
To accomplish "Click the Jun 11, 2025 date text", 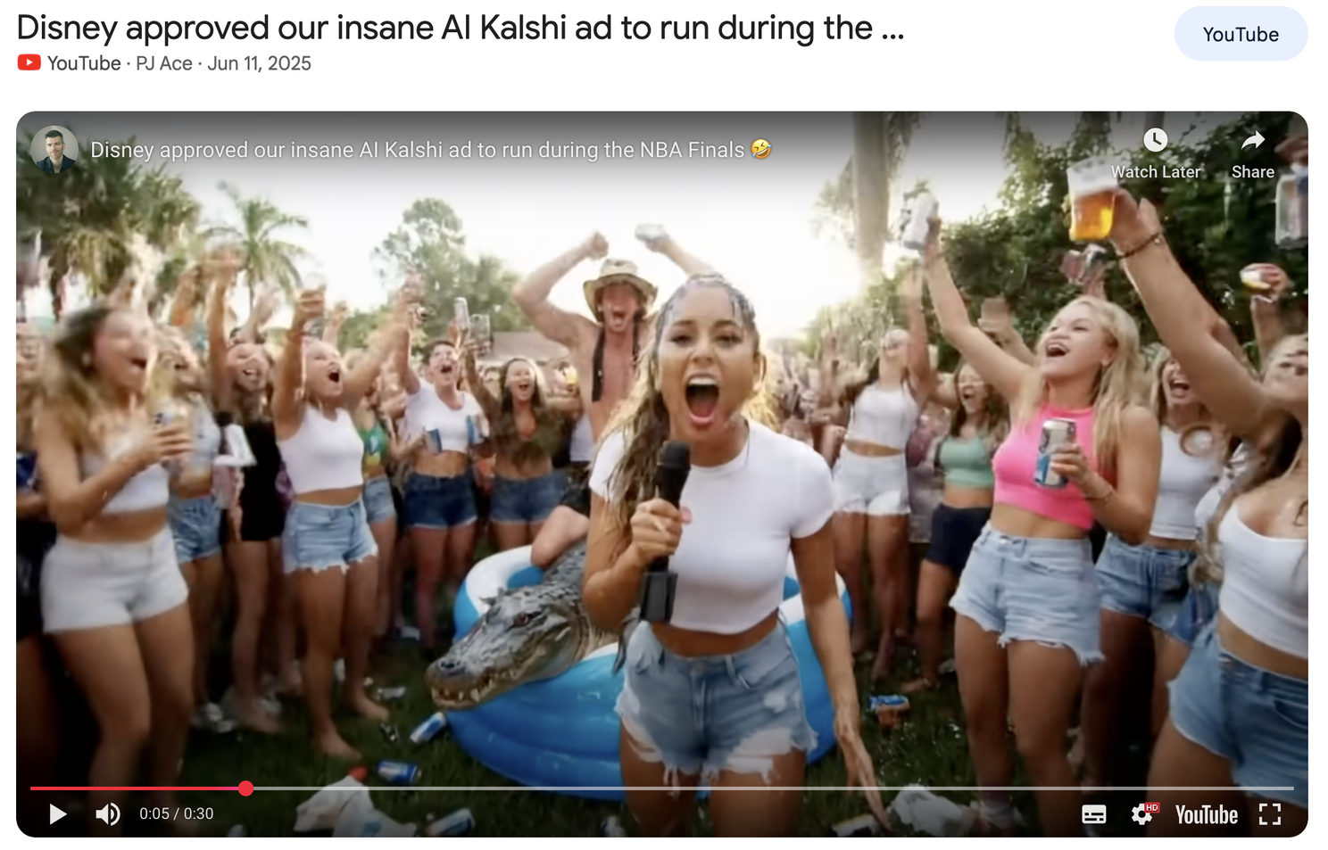I will point(260,63).
